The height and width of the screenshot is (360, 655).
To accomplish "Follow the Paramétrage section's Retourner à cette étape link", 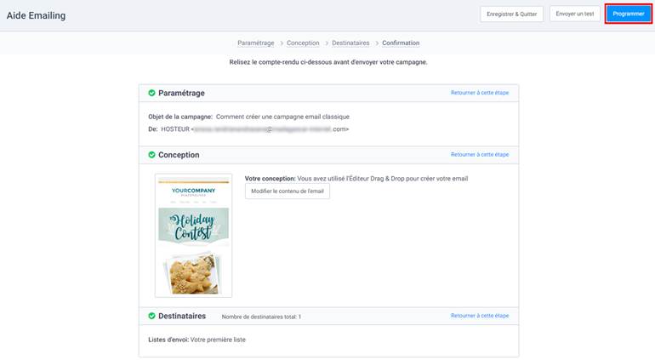I will (x=480, y=93).
